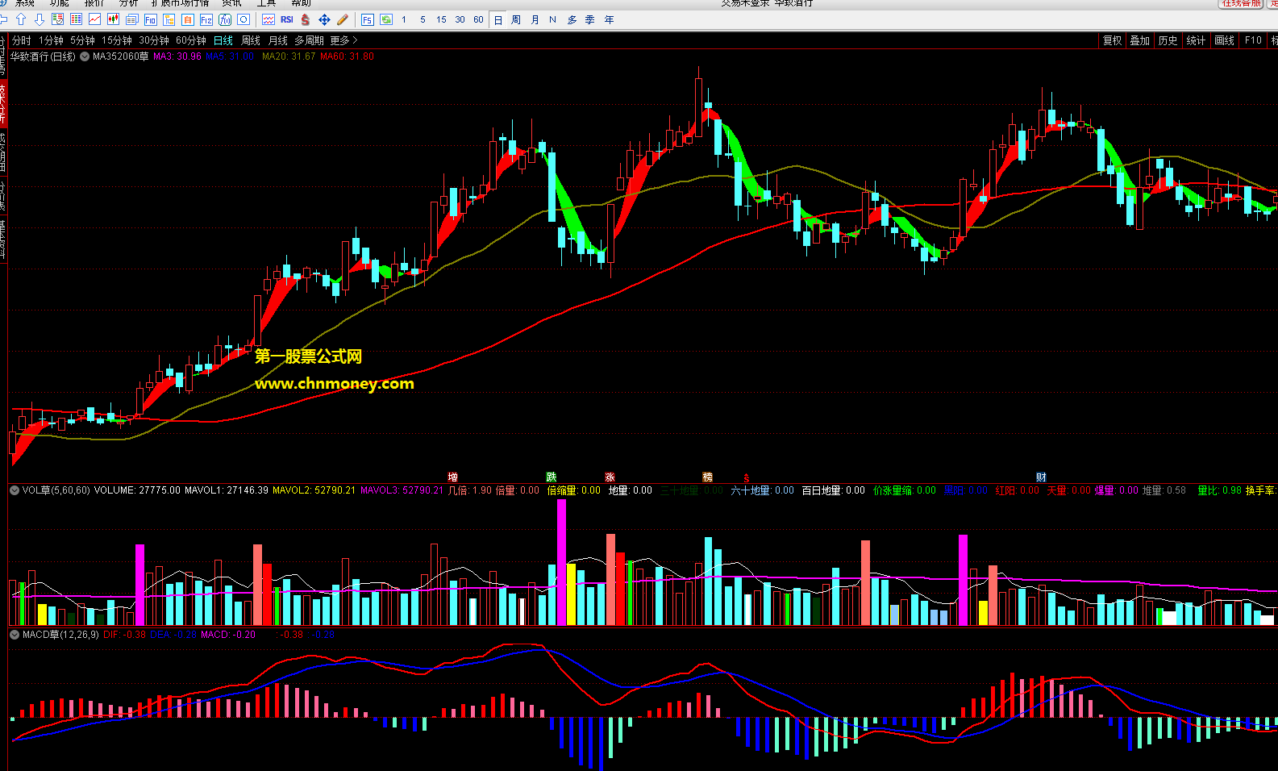1278x771 pixels.
Task: Select the '60分钟' period tab
Action: pyautogui.click(x=191, y=40)
